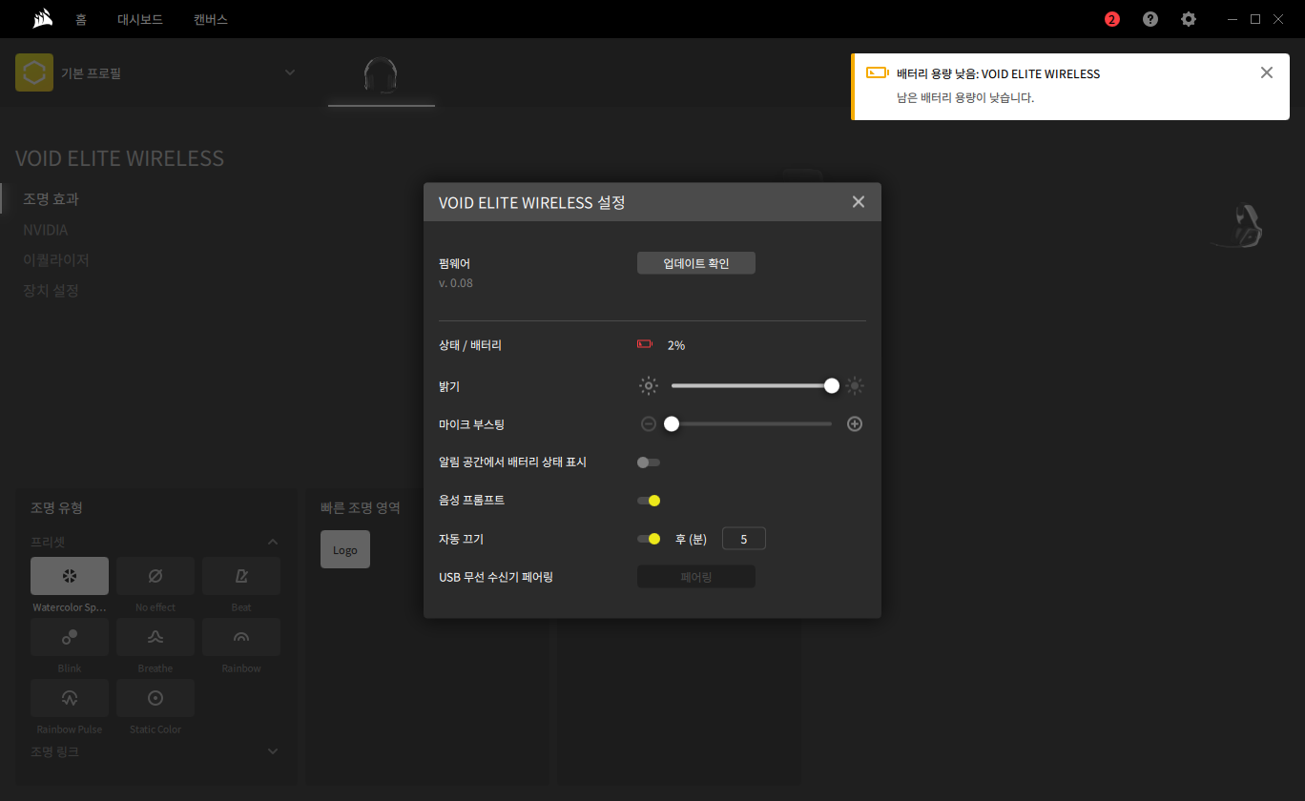This screenshot has width=1305, height=801.
Task: Click the red low battery icon
Action: point(645,345)
